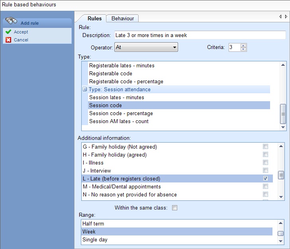This screenshot has height=249, width=290.
Task: Click the Criteria value field
Action: pos(235,47)
